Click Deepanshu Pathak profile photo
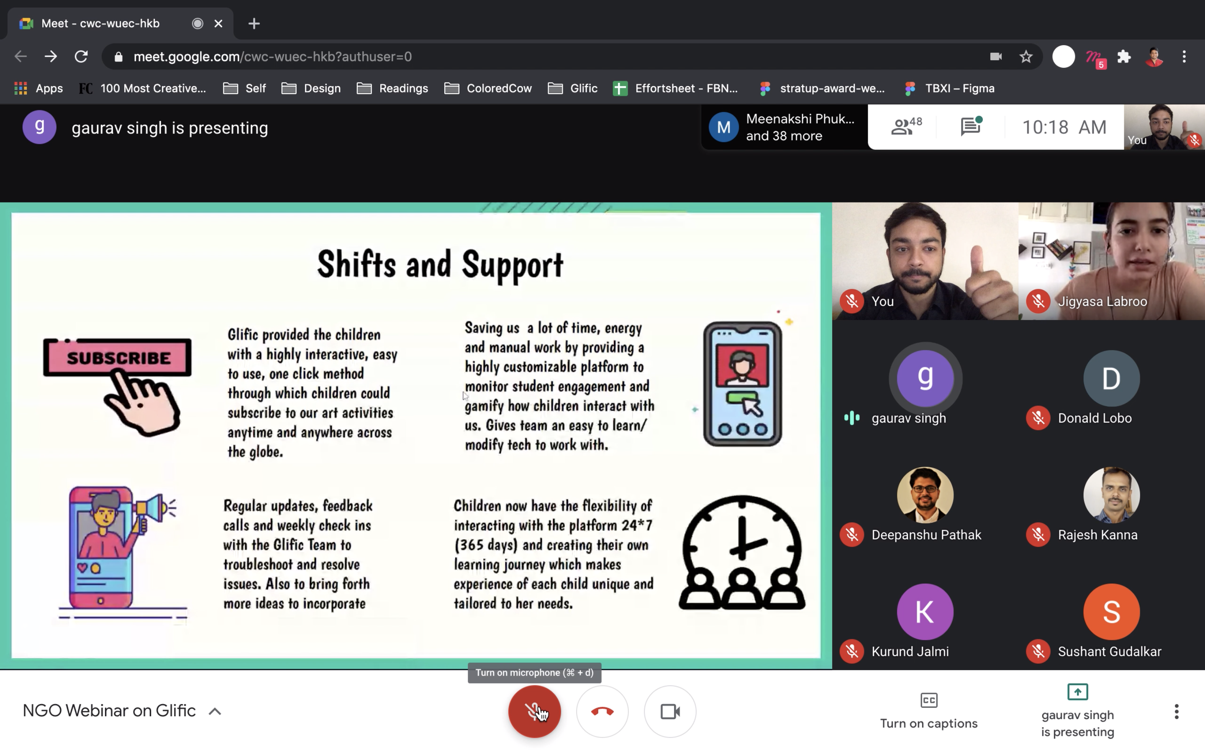 click(x=925, y=495)
